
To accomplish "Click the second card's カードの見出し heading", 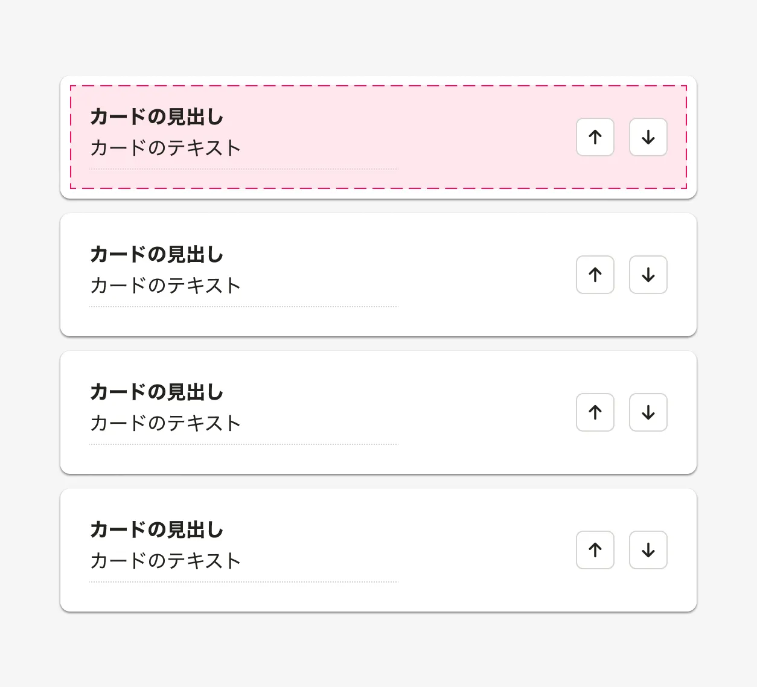I will coord(157,254).
